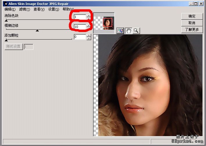The width and height of the screenshot is (206, 146).
Task: Click the 消除色块 value field
Action: click(80, 17)
